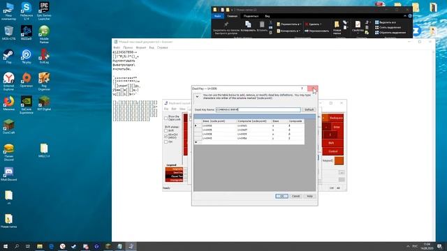Click the Control key on layout keyboard

click(x=332, y=151)
